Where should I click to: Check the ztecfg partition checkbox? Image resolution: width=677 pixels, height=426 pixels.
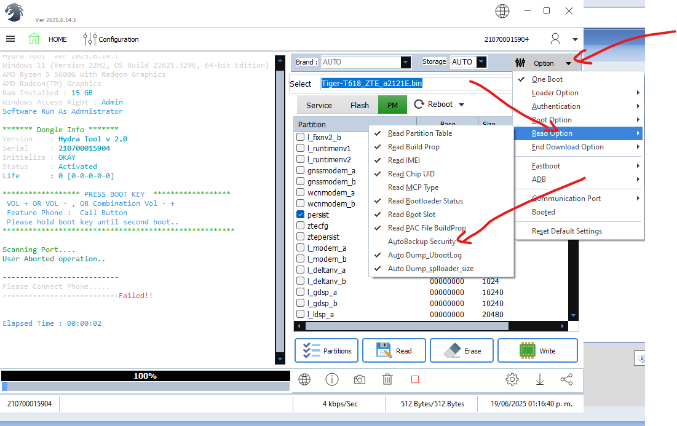(x=301, y=226)
